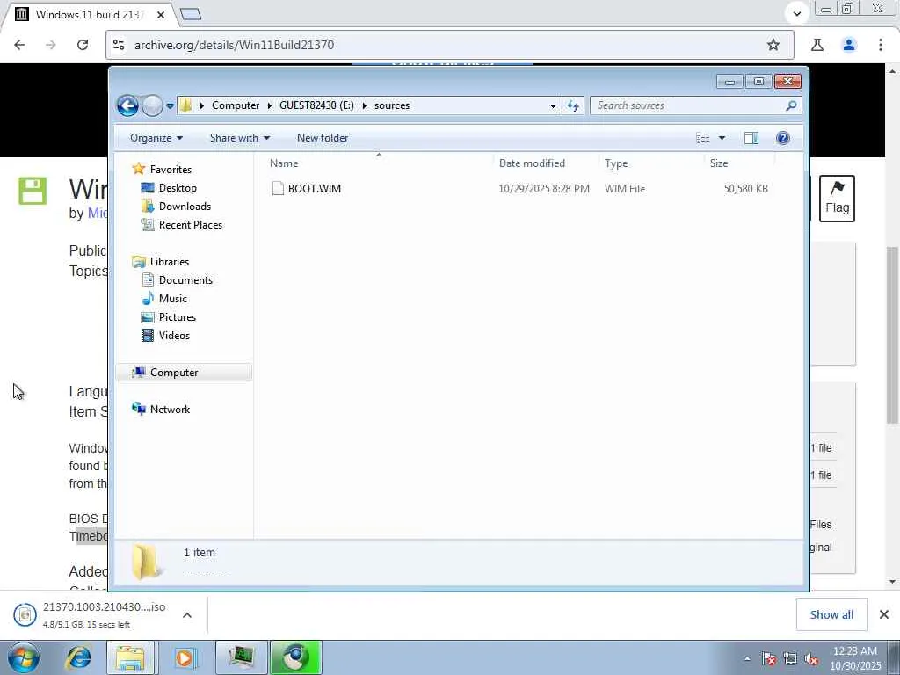The width and height of the screenshot is (900, 675).
Task: Change the view layout icon
Action: (702, 138)
